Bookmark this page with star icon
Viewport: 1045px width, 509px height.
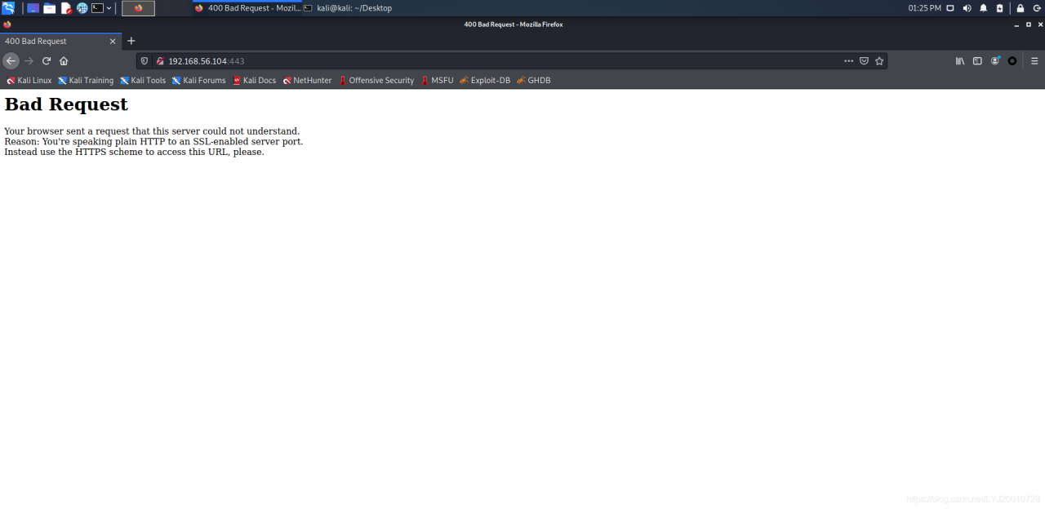879,60
